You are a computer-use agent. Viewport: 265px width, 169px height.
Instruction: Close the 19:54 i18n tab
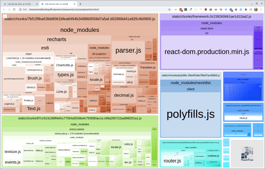tap(37, 4)
